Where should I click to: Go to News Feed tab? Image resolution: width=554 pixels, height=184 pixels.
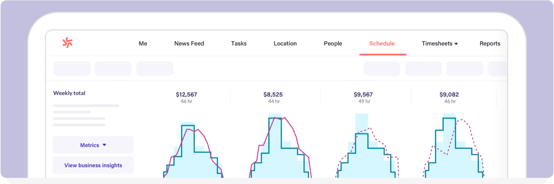coord(189,44)
